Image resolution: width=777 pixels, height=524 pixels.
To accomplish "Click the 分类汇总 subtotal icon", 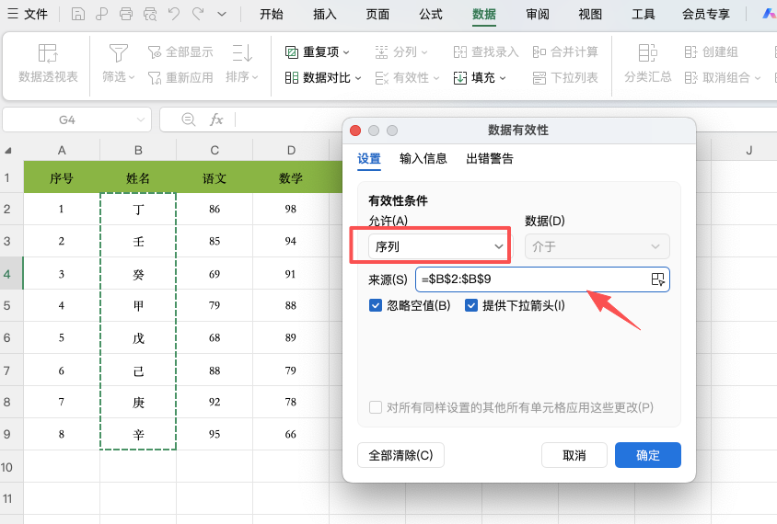I will click(648, 53).
